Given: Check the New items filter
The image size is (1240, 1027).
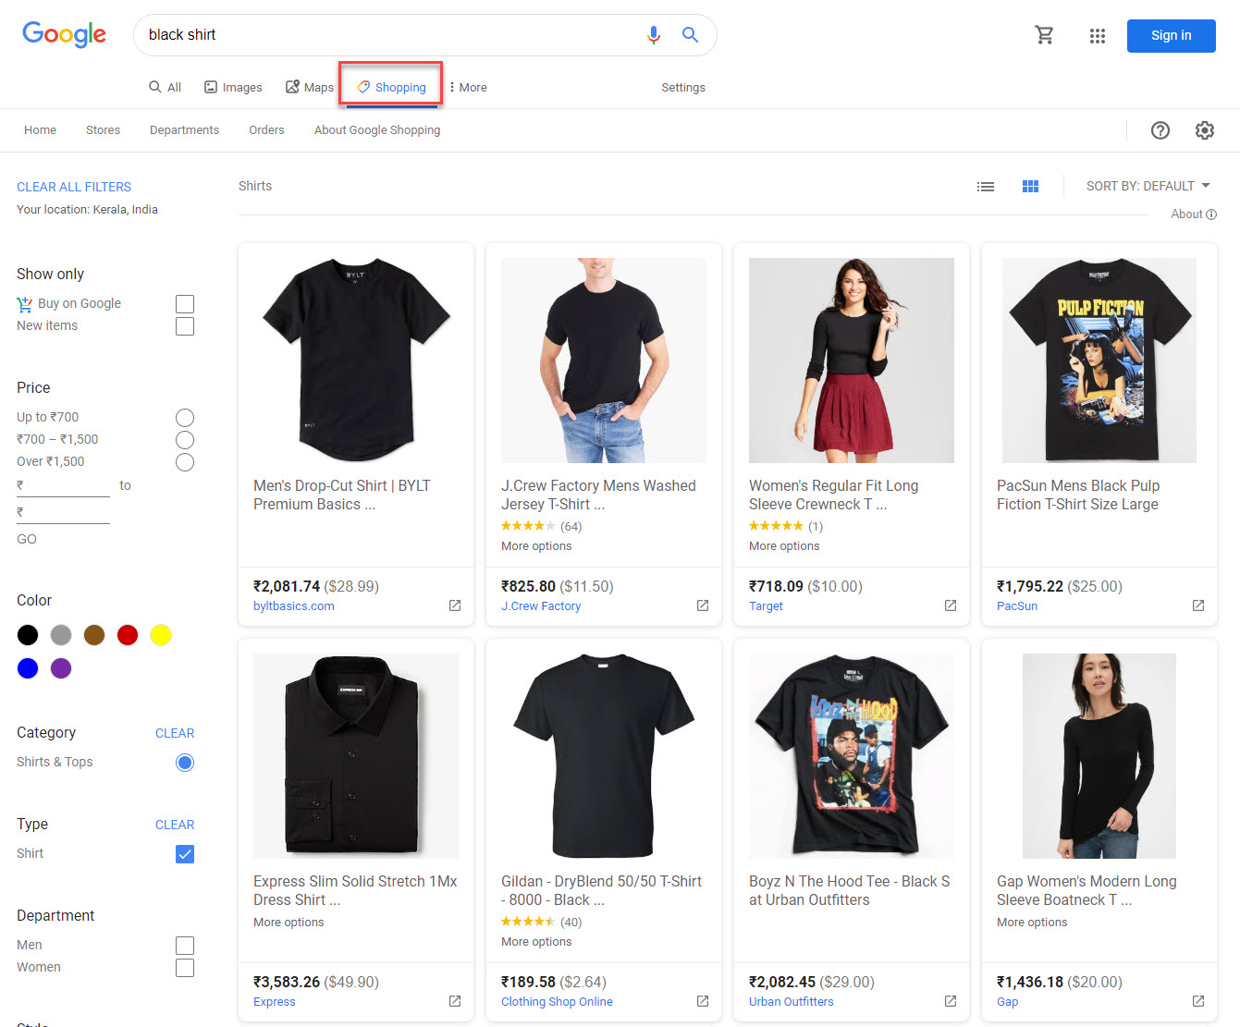Looking at the screenshot, I should (185, 326).
